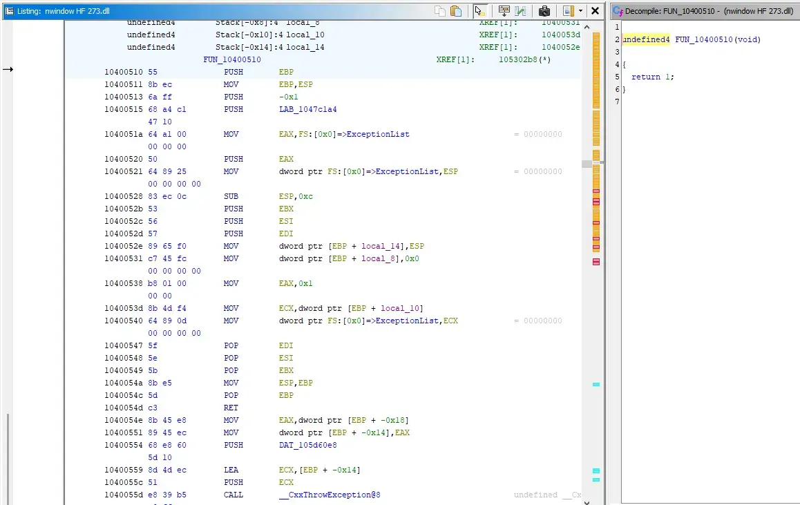Select the SUB mnemonic at 10400528
Screen dimensions: 800x505
231,196
